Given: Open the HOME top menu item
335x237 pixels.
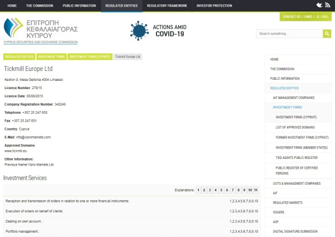Looking at the screenshot, I should pyautogui.click(x=12, y=6).
